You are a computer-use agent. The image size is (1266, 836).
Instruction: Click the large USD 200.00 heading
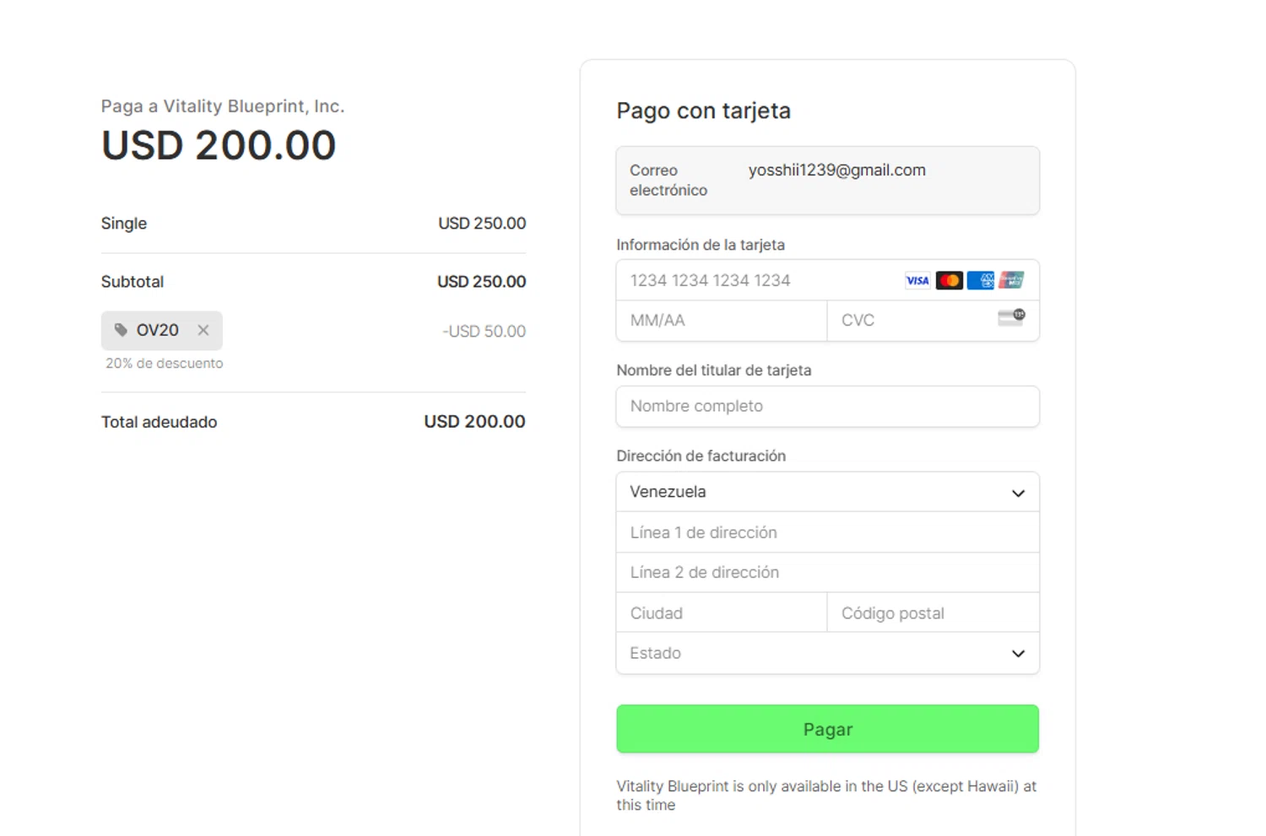tap(219, 145)
